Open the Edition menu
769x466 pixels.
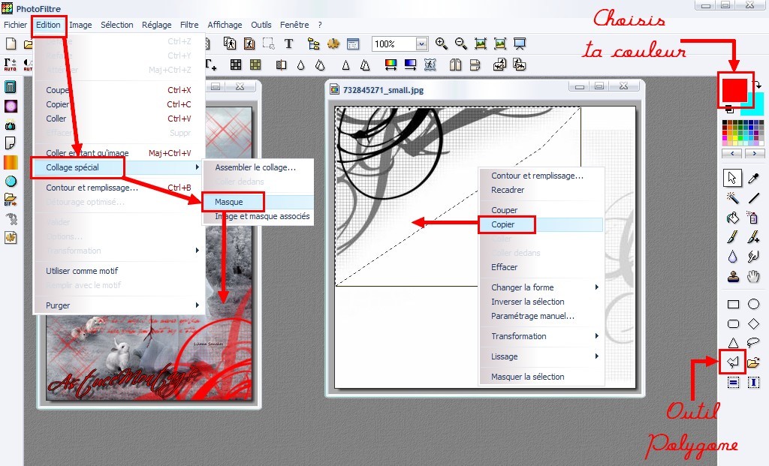click(48, 25)
